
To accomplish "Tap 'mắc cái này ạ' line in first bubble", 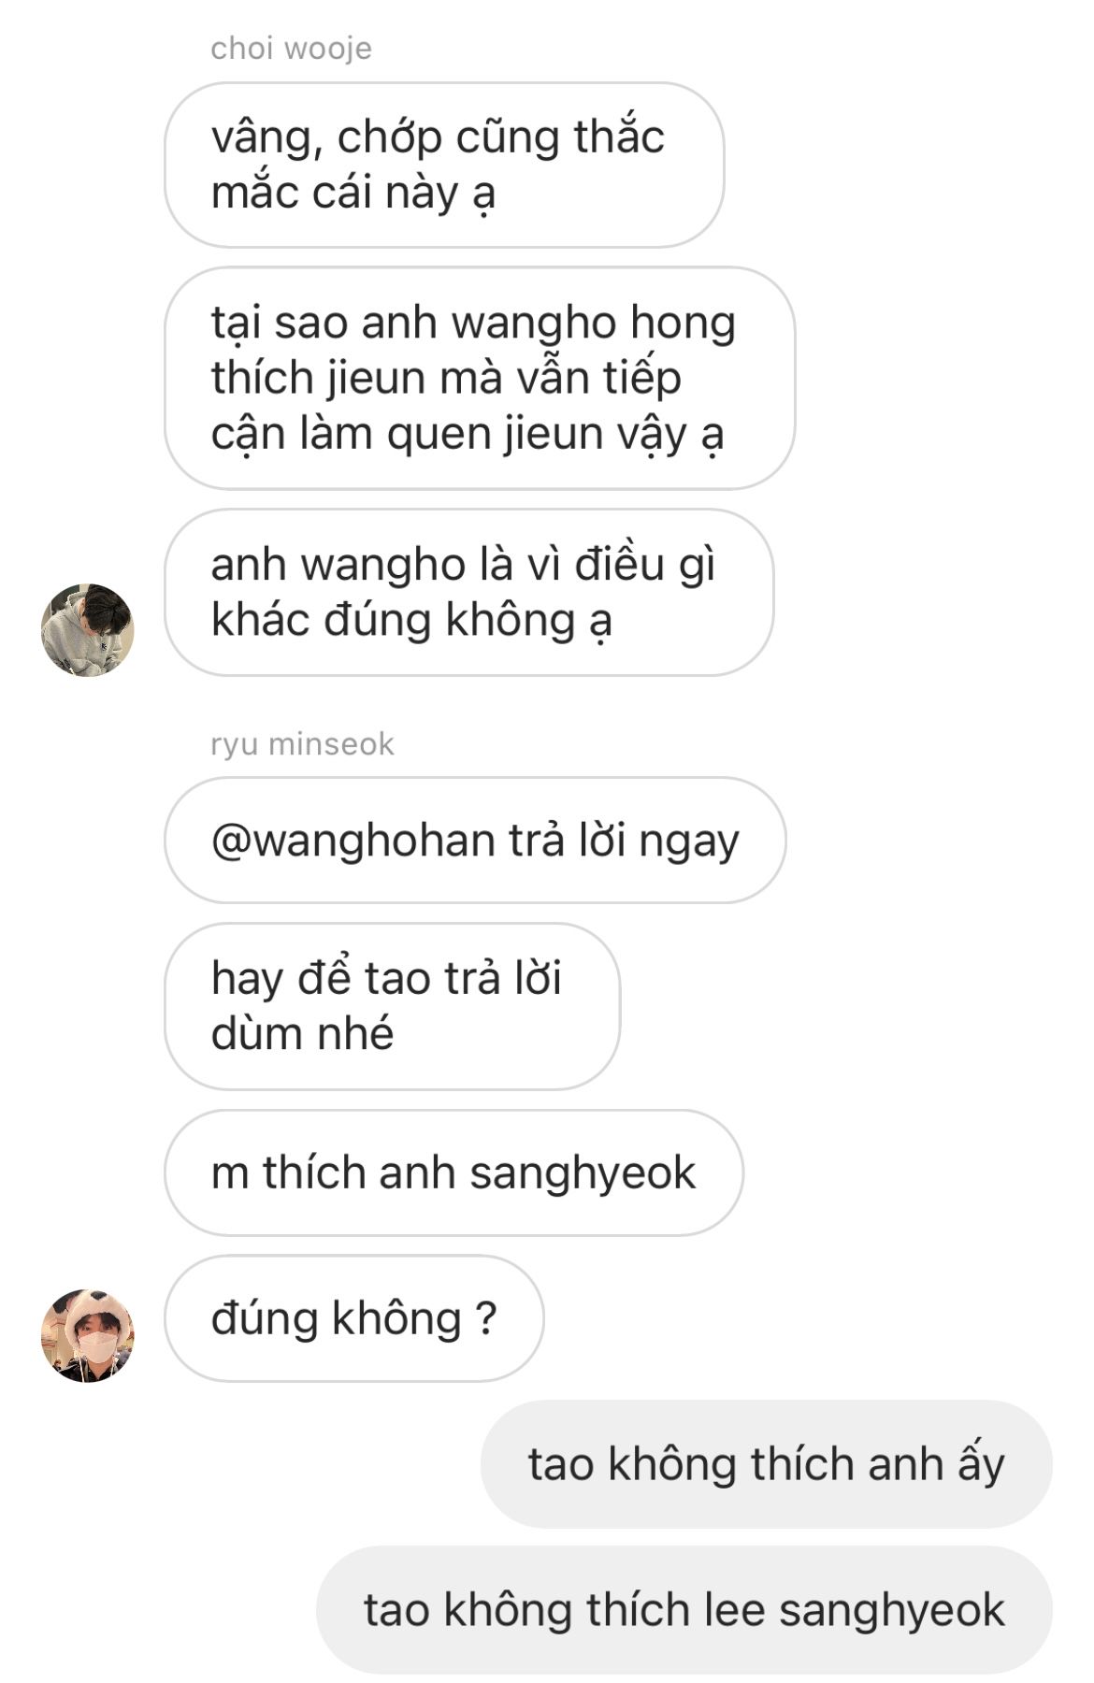I will (353, 193).
